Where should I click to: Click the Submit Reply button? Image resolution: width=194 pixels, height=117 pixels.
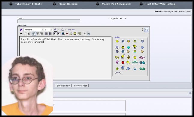click(x=63, y=86)
